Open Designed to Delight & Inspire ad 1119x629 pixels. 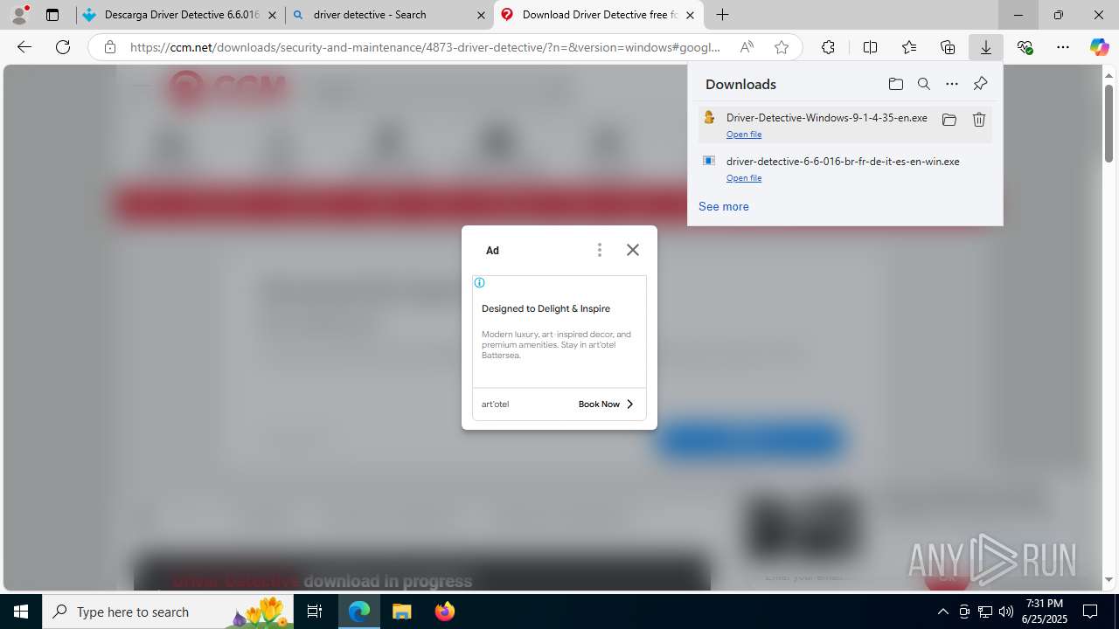[x=546, y=308]
